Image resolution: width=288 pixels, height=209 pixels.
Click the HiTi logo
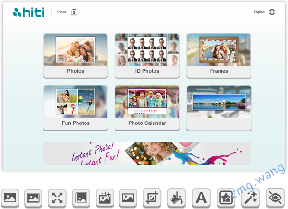(x=29, y=12)
